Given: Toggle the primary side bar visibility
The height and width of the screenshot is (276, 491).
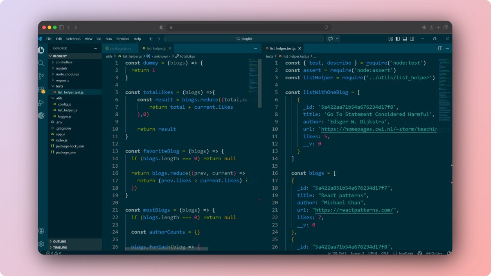Looking at the screenshot, I should (397, 39).
